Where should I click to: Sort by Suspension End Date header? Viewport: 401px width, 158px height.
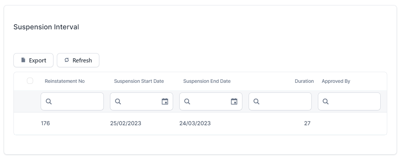(x=207, y=81)
